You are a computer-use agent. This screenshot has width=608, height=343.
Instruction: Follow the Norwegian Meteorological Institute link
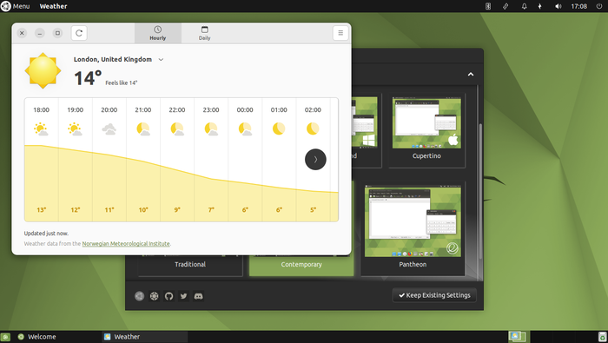[126, 244]
